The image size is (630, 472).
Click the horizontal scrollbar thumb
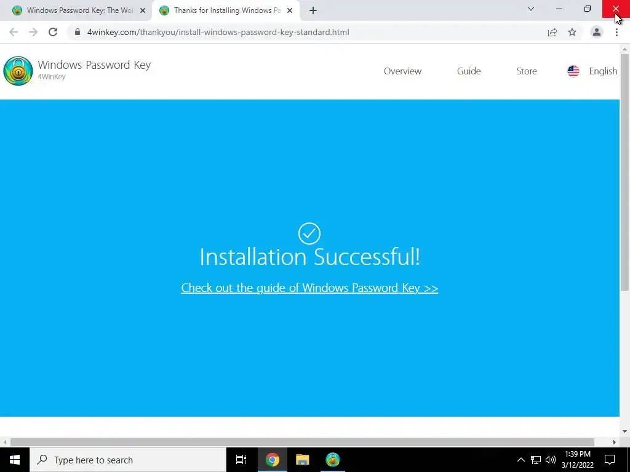point(302,442)
